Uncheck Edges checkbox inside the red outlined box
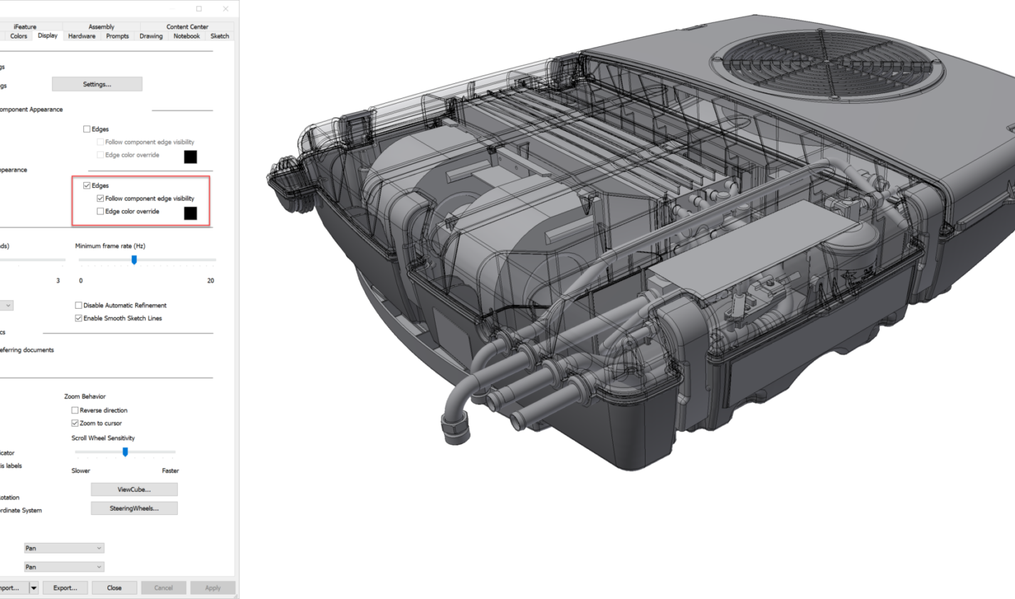 (x=87, y=186)
